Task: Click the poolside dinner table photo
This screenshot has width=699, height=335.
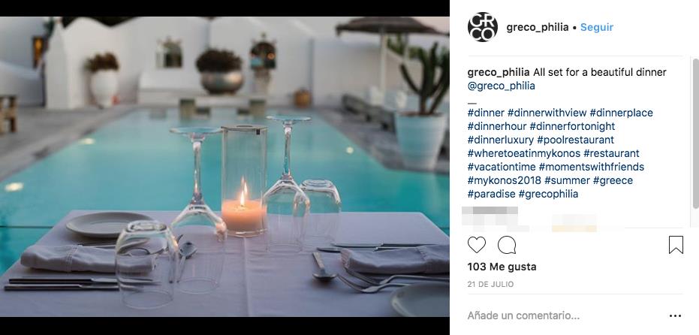Action: point(224,167)
